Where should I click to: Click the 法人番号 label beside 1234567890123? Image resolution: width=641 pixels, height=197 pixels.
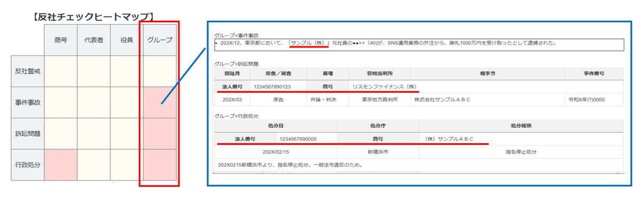233,86
